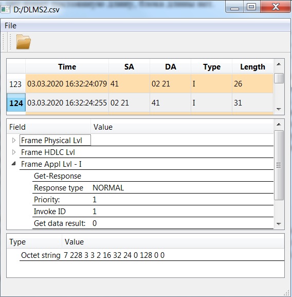Expand the Frame HDLC Lvl node

click(13, 152)
